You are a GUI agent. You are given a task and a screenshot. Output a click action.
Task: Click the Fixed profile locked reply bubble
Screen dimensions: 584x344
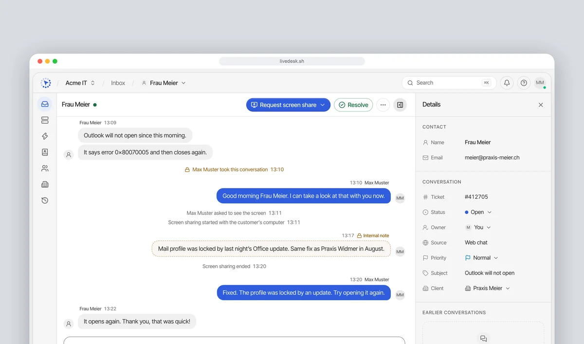pos(304,292)
